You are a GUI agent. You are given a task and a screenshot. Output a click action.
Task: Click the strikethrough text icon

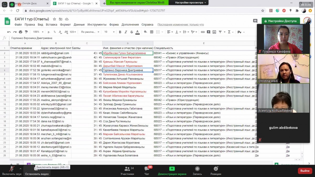point(132,32)
